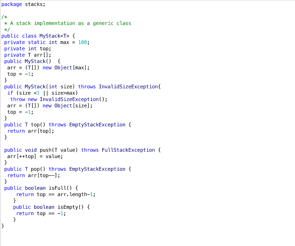Click the statement 'return arr[top--];'
The width and height of the screenshot is (295, 246).
34,175
